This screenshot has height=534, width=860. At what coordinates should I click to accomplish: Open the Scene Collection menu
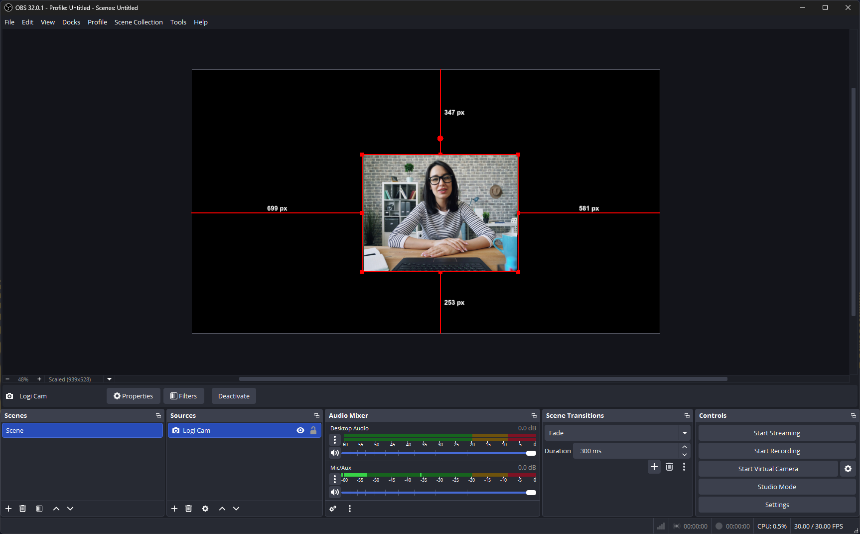pyautogui.click(x=139, y=22)
